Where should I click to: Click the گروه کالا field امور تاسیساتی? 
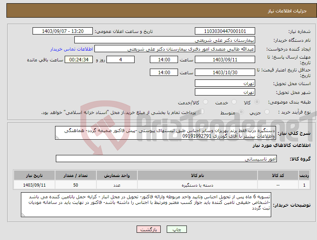(x=166, y=159)
